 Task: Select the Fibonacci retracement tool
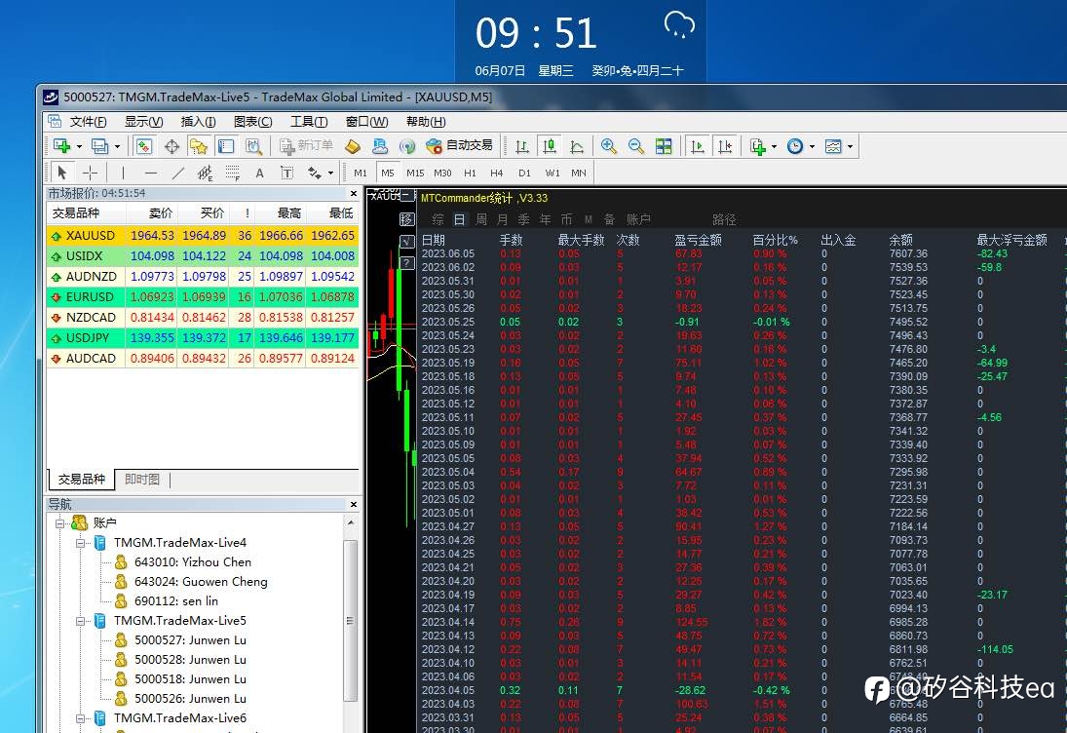click(x=233, y=173)
